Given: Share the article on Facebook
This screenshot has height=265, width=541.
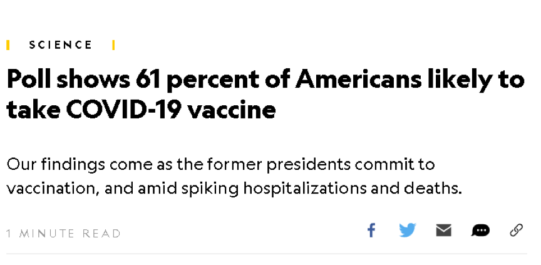Looking at the screenshot, I should (x=371, y=231).
